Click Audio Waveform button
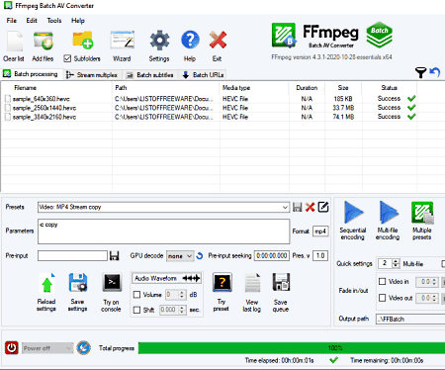Screen dimensions: 445x370 pyautogui.click(x=167, y=278)
